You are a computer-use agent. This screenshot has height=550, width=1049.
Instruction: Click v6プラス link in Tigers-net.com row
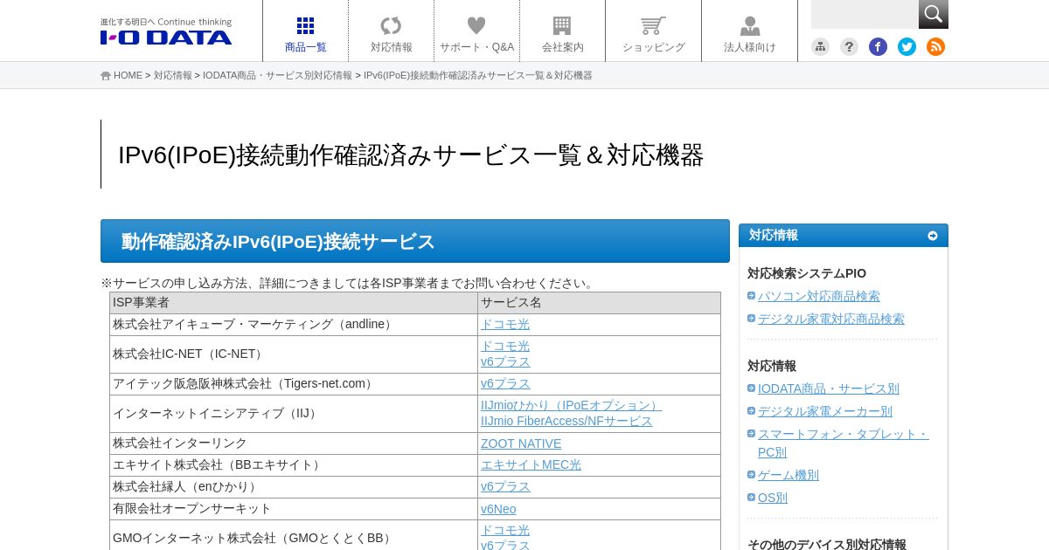click(x=505, y=384)
